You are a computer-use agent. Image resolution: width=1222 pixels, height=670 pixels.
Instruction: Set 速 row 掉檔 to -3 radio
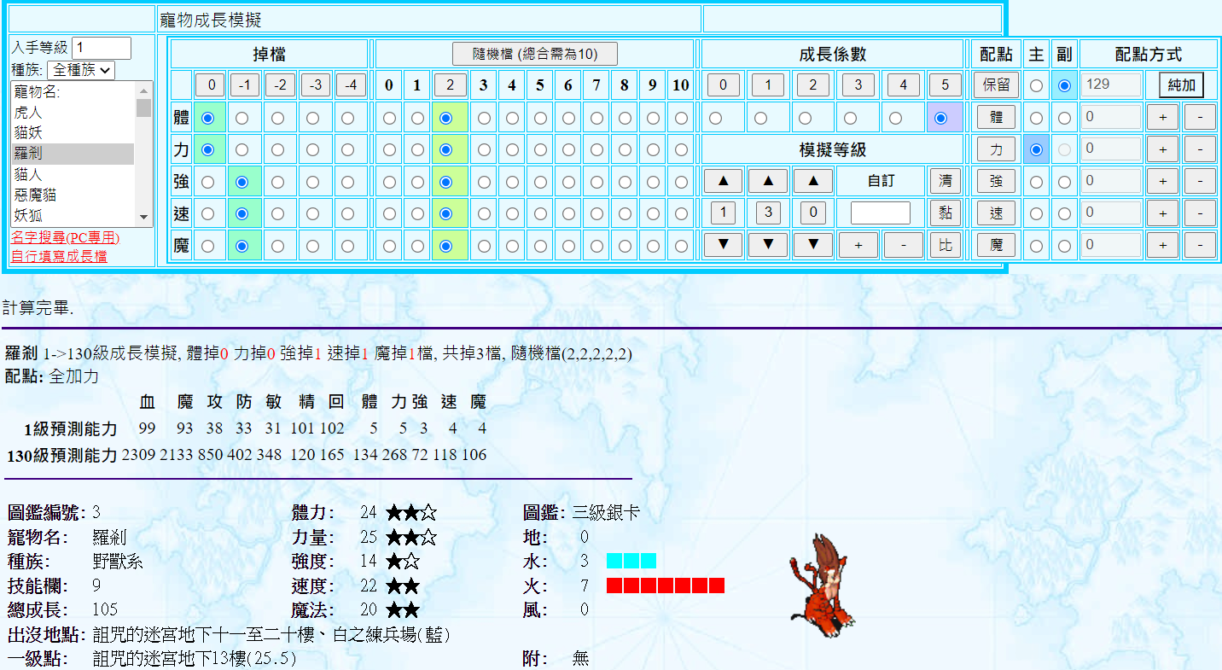pyautogui.click(x=312, y=213)
